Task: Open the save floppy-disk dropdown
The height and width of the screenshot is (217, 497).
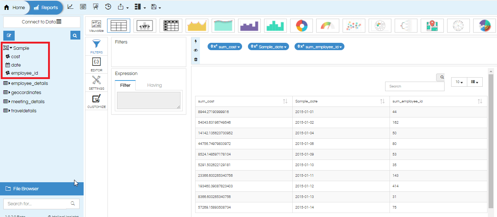Action: tap(156, 7)
